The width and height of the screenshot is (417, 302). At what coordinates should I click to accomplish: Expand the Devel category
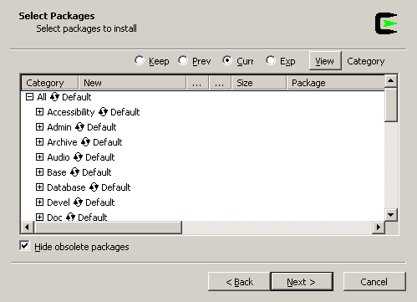point(39,202)
